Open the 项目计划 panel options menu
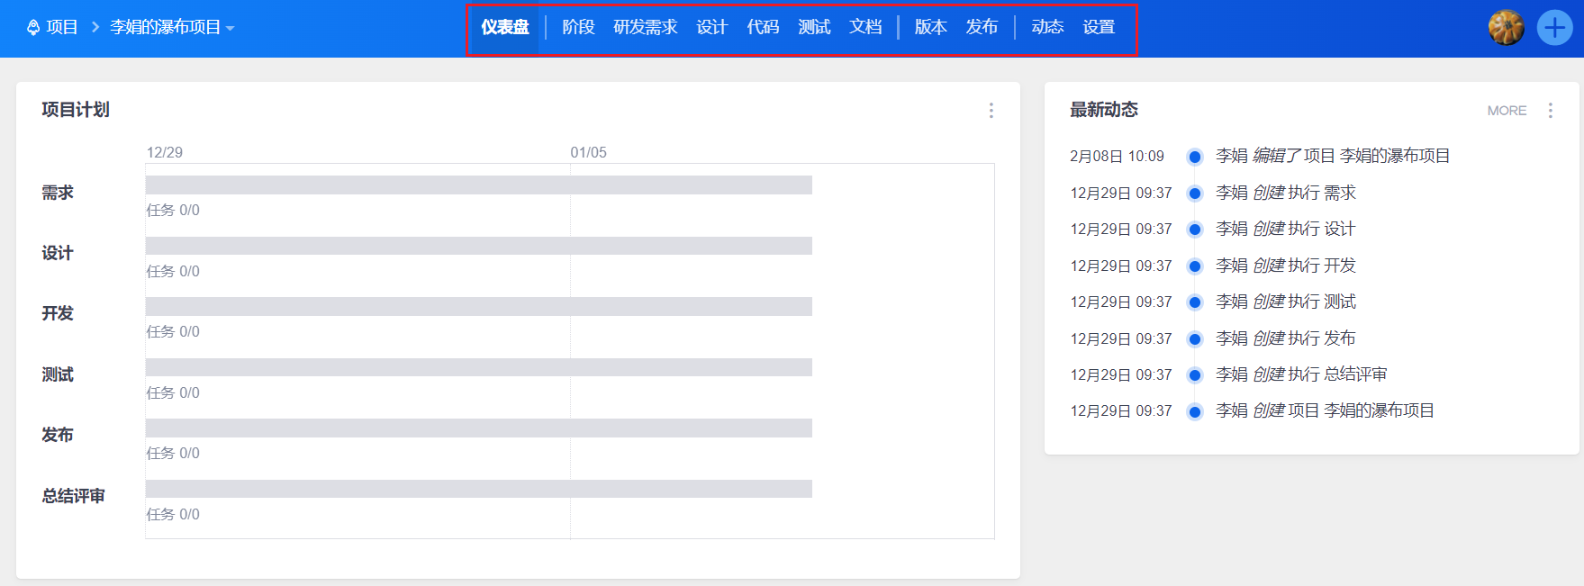The width and height of the screenshot is (1584, 586). tap(991, 111)
